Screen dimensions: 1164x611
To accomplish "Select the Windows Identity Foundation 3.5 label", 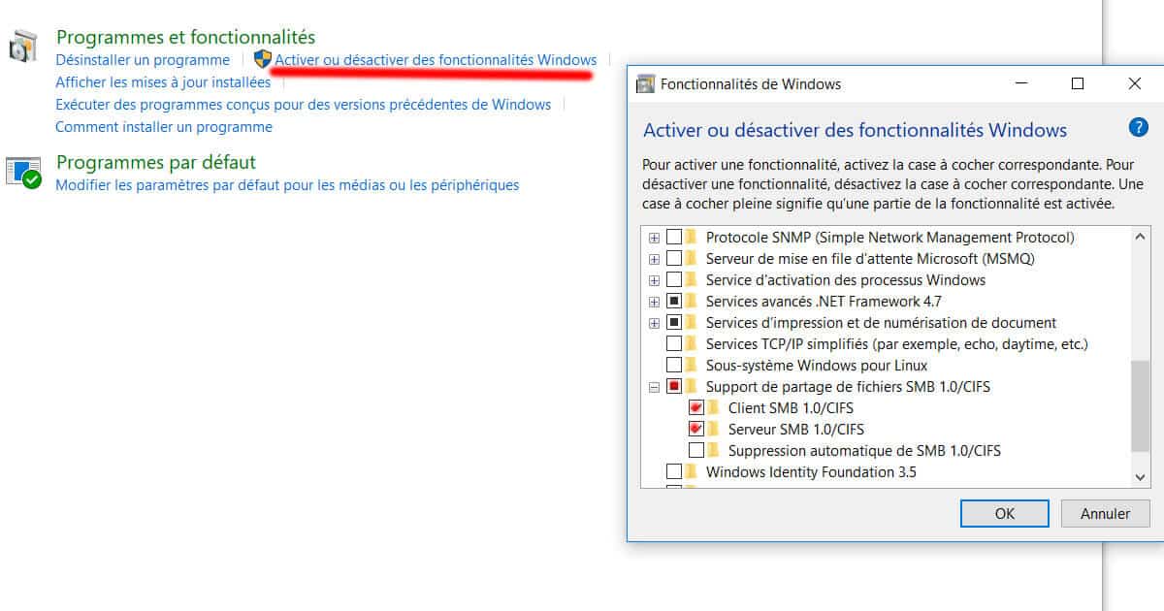I will pyautogui.click(x=811, y=472).
